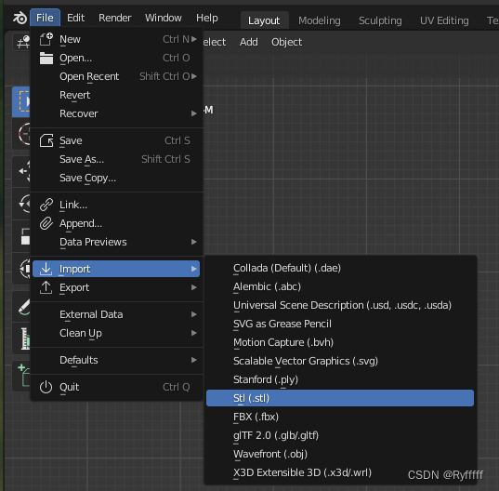Switch to the Modeling workspace tab
The image size is (499, 491).
click(x=320, y=20)
